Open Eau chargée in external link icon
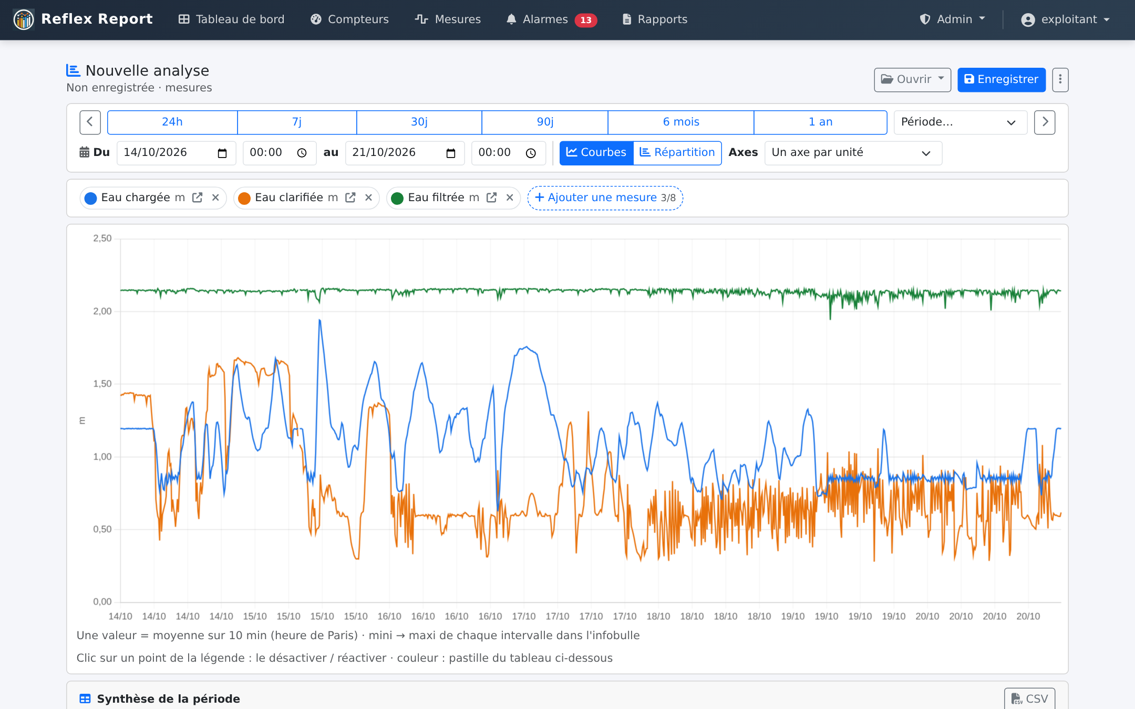The image size is (1135, 709). tap(198, 197)
